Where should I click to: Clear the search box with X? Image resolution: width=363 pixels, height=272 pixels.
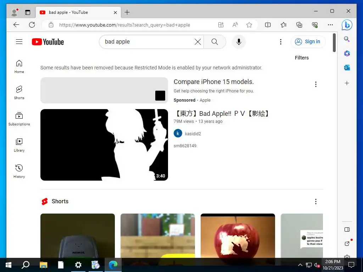[x=198, y=42]
